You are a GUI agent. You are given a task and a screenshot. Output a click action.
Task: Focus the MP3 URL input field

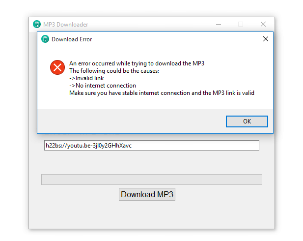tap(151, 146)
